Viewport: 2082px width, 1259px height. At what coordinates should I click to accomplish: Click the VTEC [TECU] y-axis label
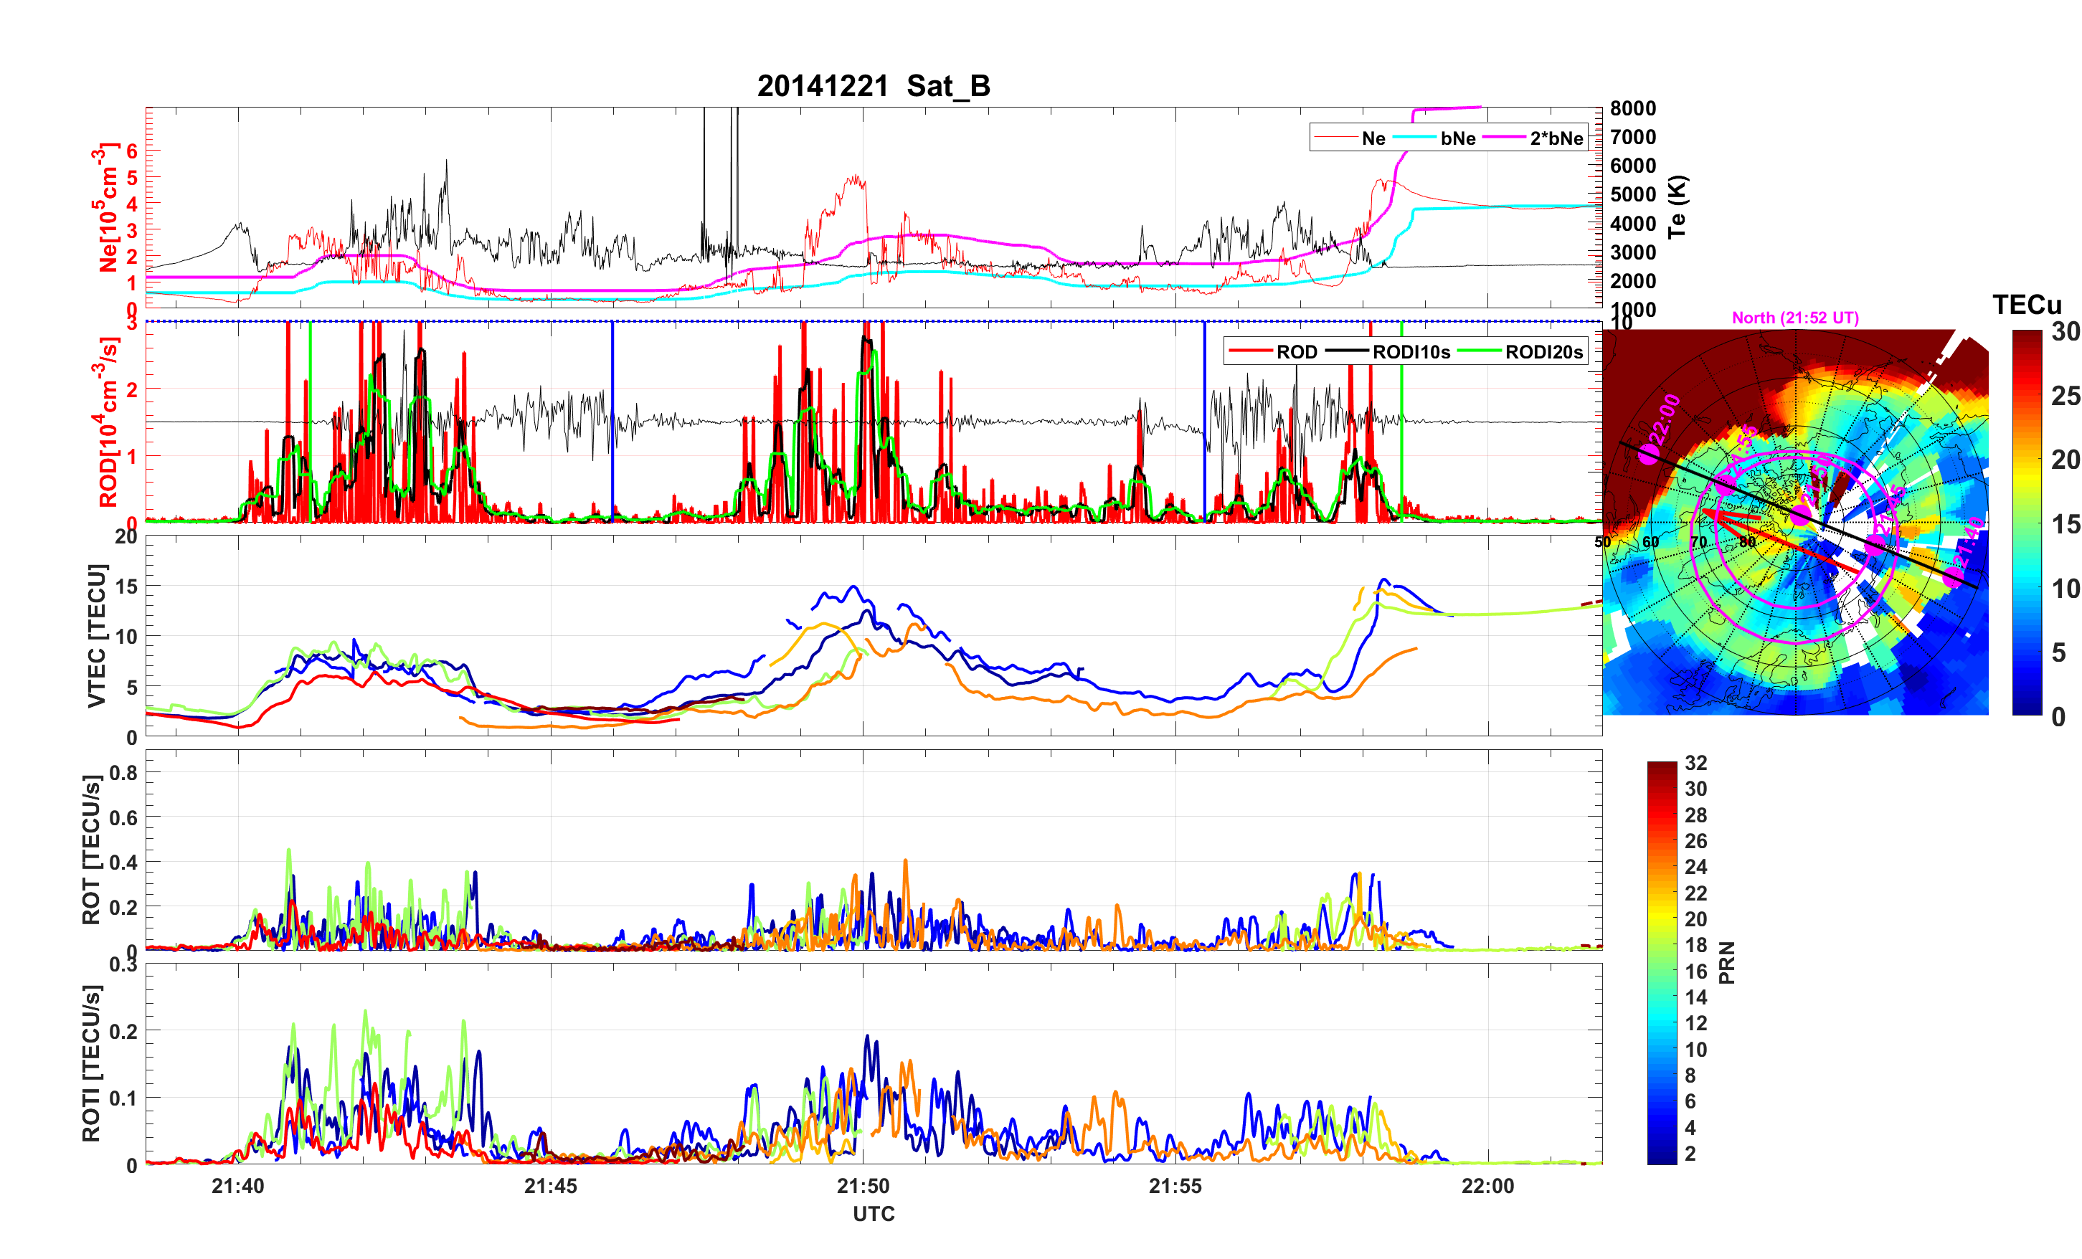pyautogui.click(x=96, y=635)
